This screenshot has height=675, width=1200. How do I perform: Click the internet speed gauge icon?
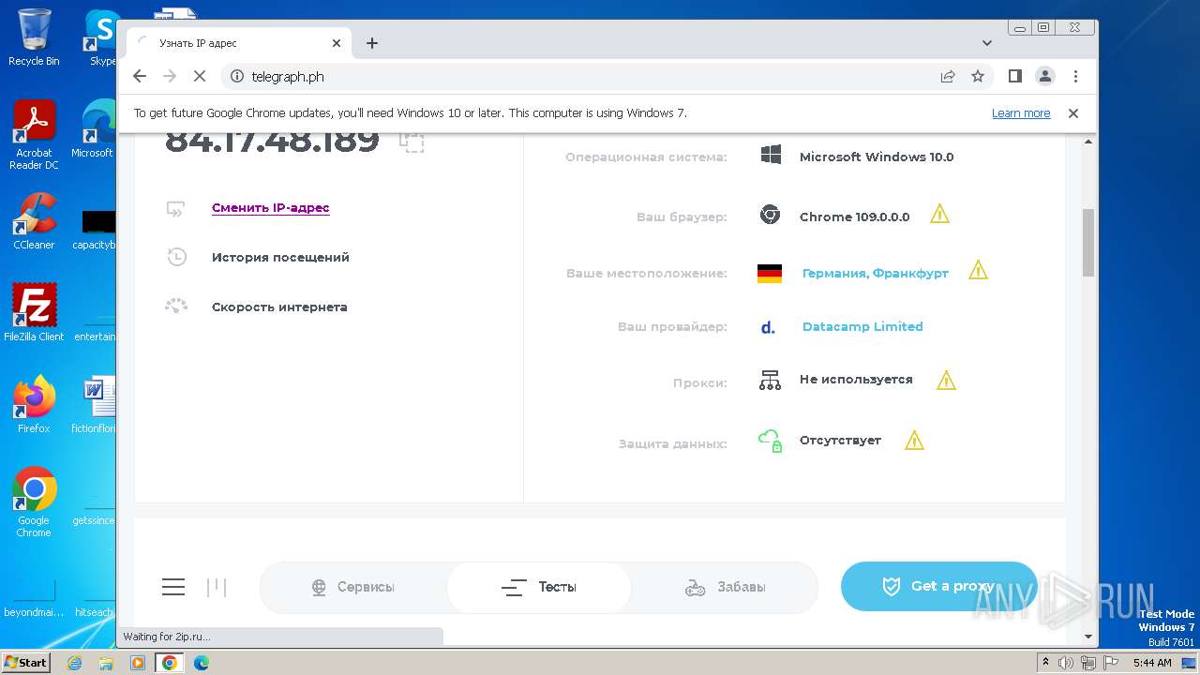click(176, 306)
